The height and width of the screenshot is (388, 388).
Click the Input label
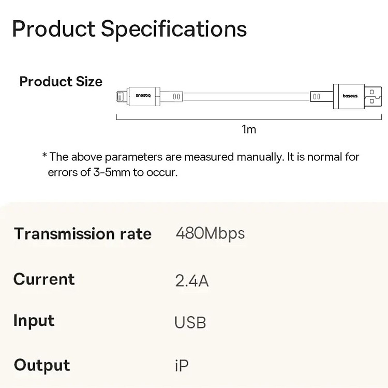click(x=34, y=321)
